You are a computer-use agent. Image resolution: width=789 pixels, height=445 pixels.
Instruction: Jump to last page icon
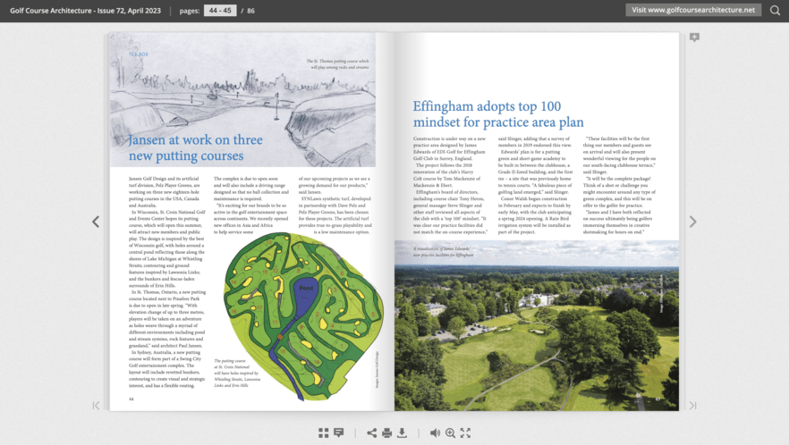tap(693, 406)
